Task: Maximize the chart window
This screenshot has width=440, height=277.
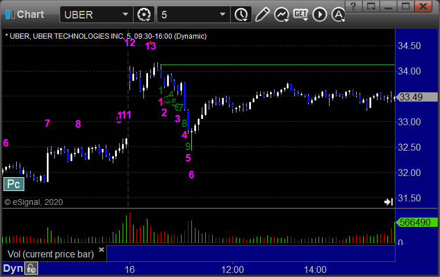Action: point(405,6)
